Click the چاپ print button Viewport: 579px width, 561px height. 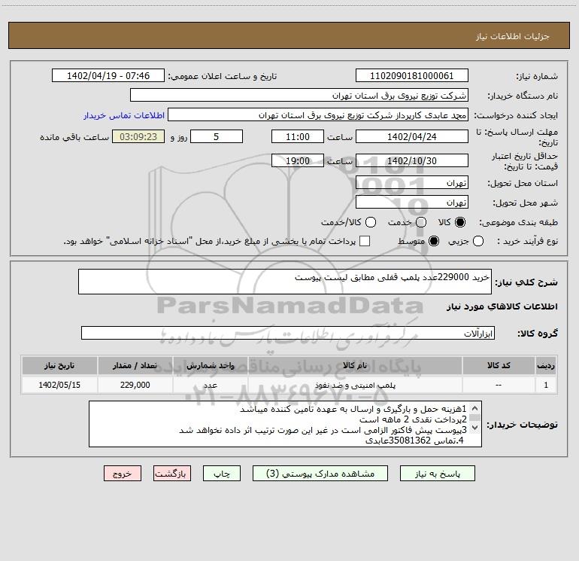click(x=222, y=474)
